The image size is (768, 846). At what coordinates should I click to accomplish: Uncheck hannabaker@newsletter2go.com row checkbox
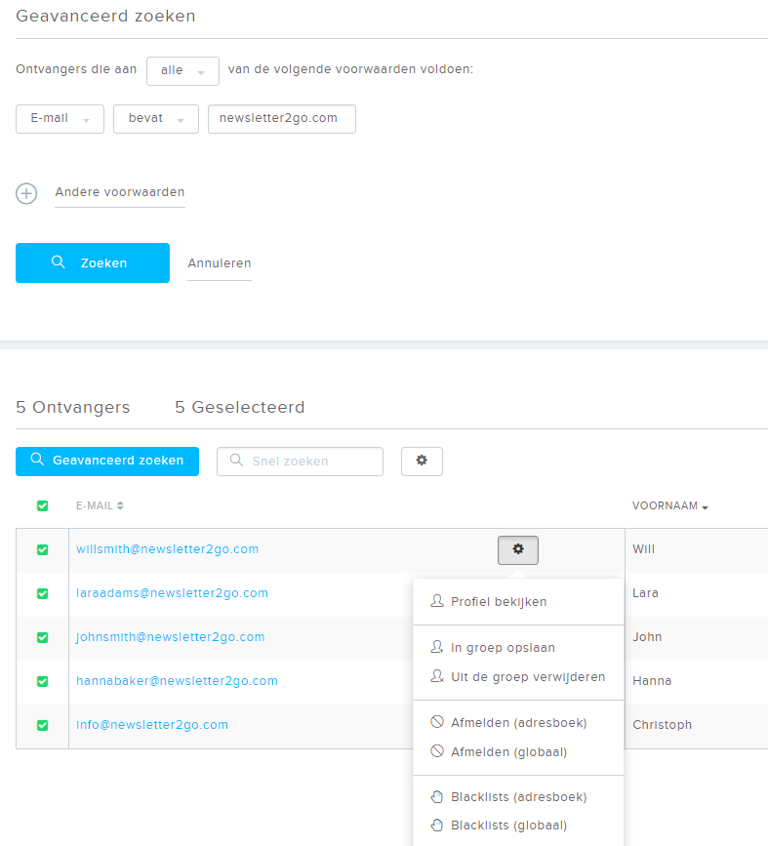click(x=42, y=681)
